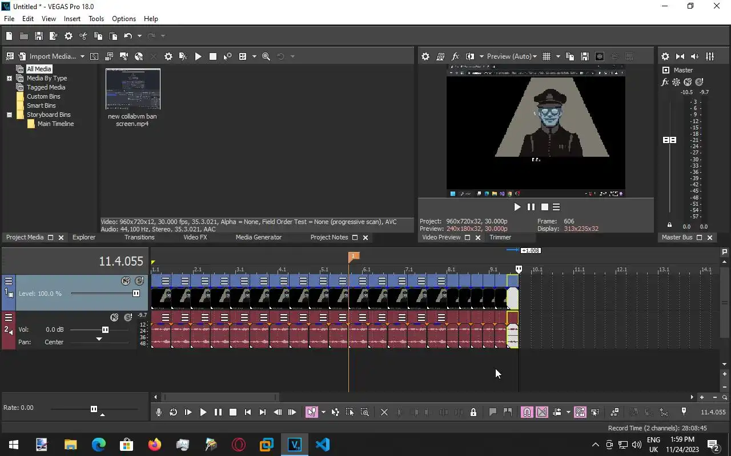Save snapshot to file in preview toolbar

pyautogui.click(x=585, y=56)
